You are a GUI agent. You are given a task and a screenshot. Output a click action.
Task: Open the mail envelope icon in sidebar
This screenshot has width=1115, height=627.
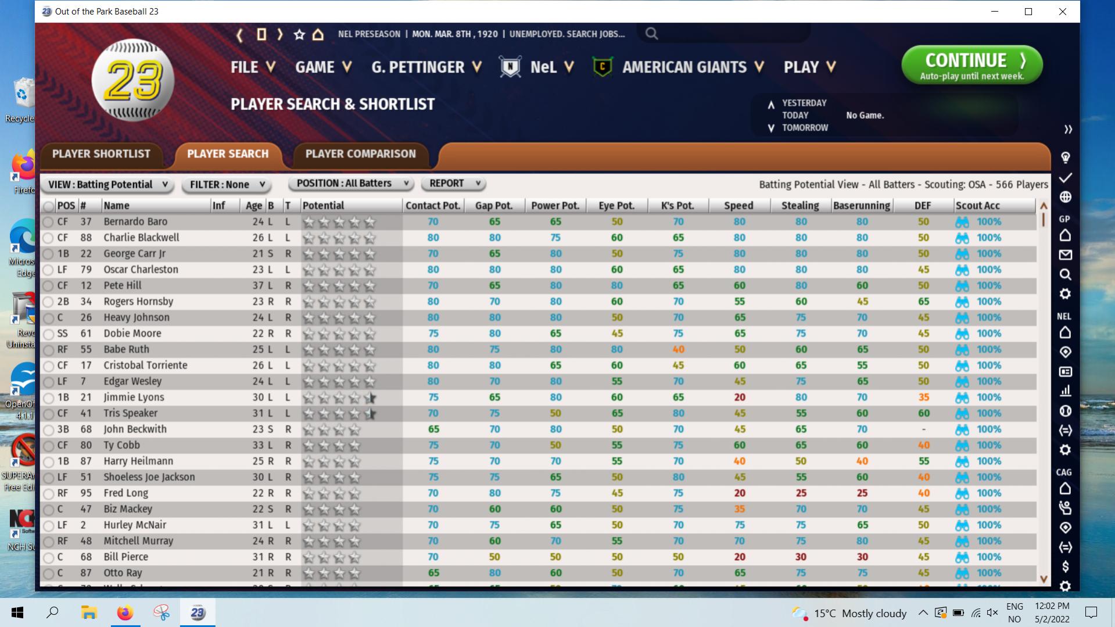click(x=1065, y=255)
